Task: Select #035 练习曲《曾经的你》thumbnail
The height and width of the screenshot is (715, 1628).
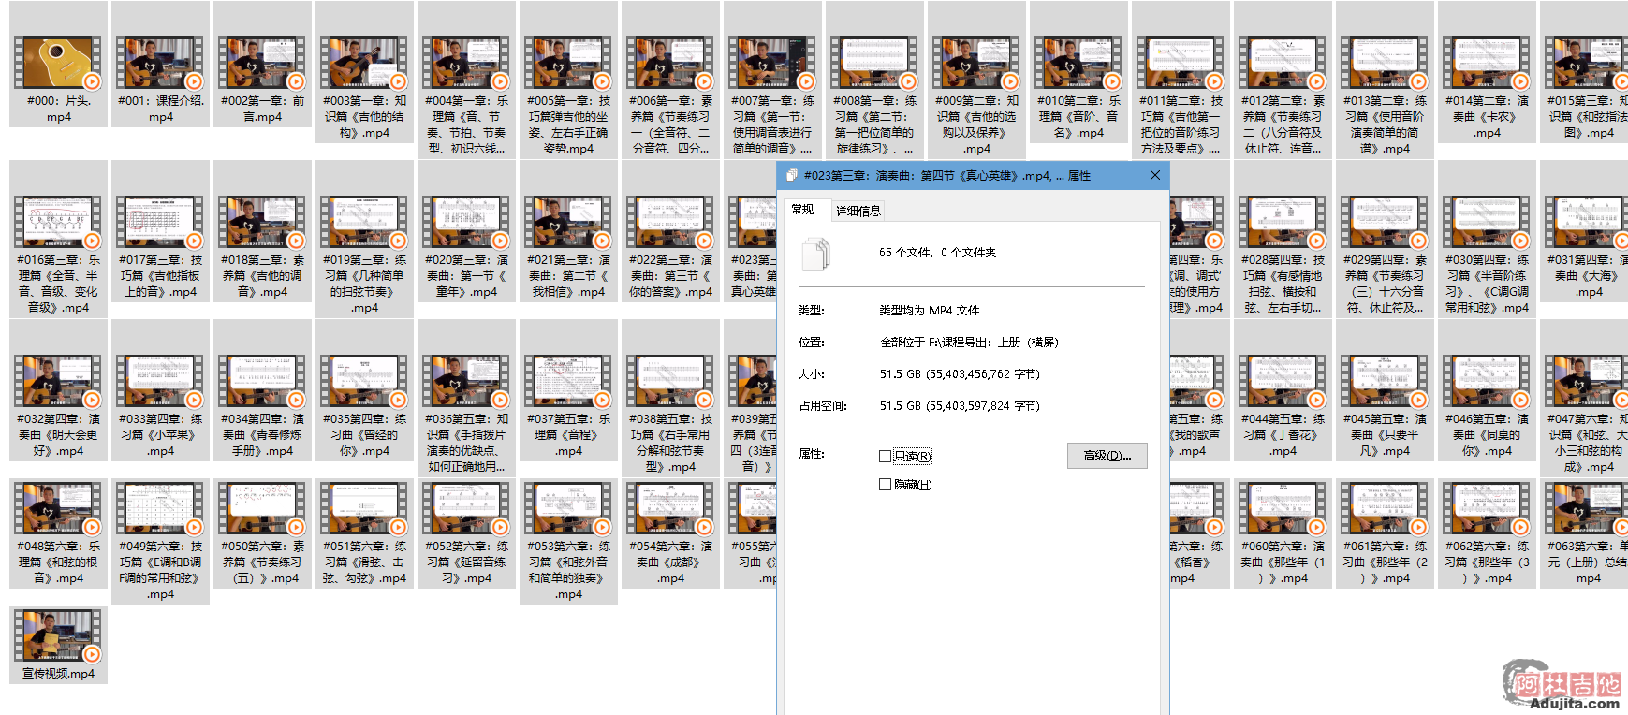Action: pyautogui.click(x=364, y=381)
